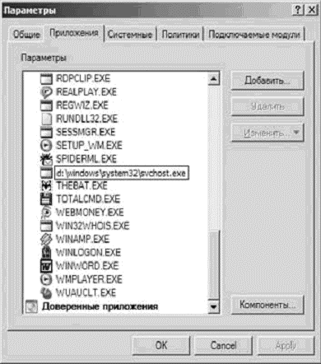Image resolution: width=321 pixels, height=364 pixels.
Task: Open the Системные tab
Action: click(130, 35)
